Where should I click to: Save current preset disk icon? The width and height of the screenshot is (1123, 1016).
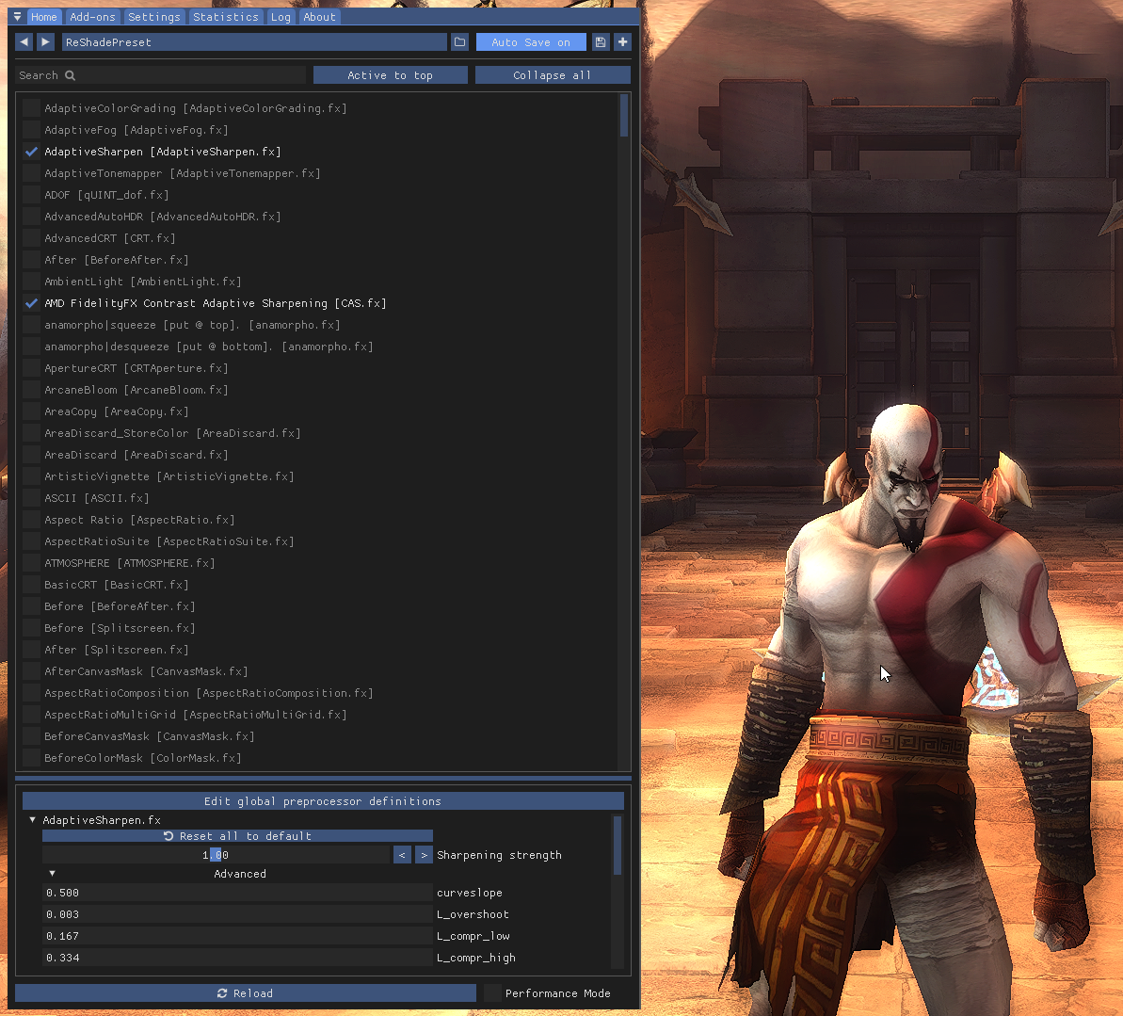(x=601, y=42)
